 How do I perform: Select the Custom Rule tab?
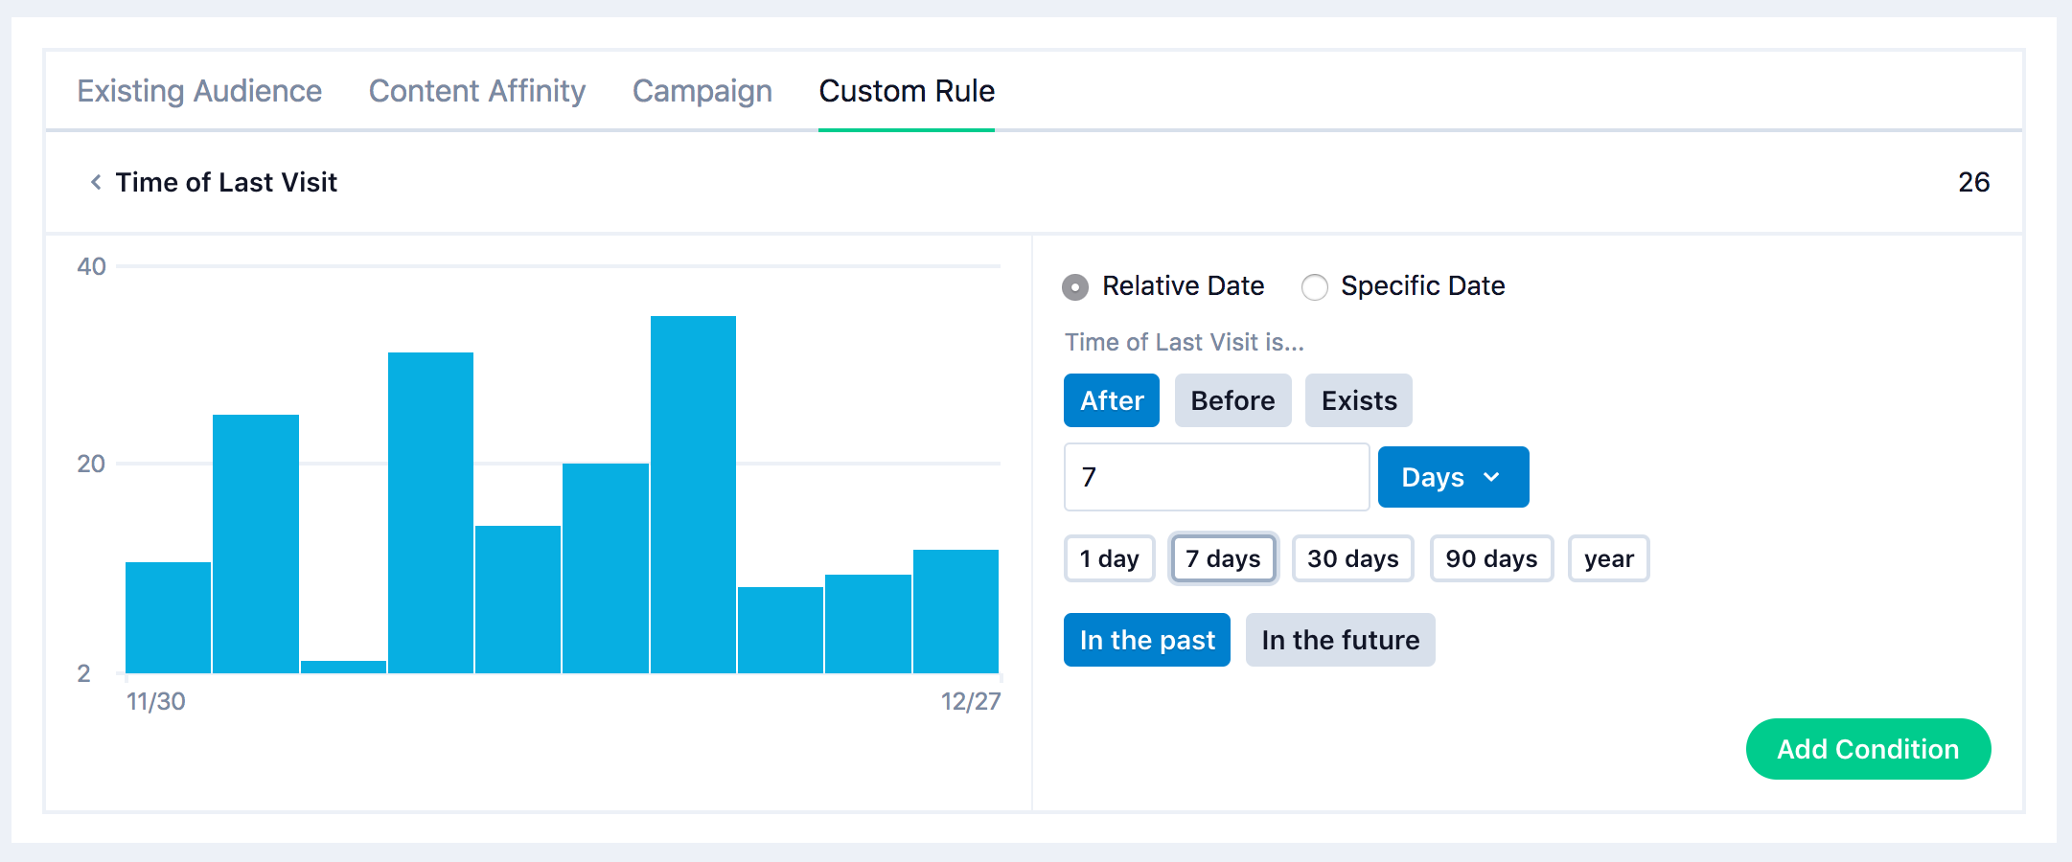click(x=906, y=91)
